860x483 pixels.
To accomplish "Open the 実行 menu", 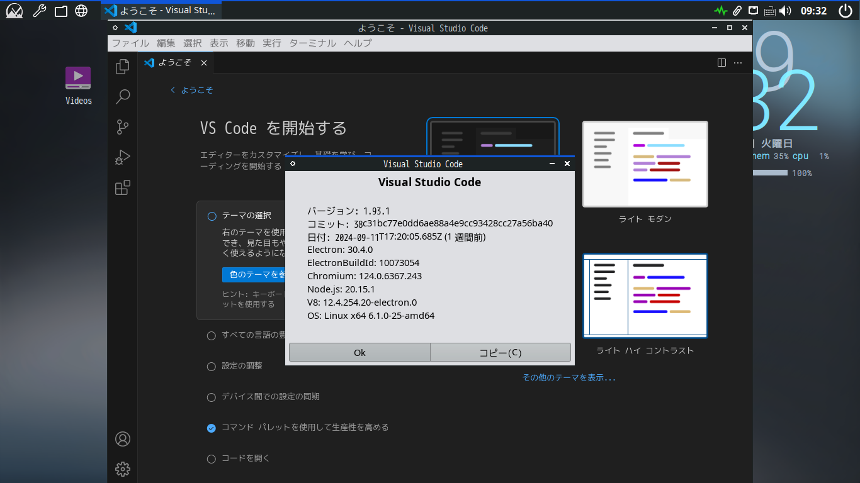I will pos(272,43).
